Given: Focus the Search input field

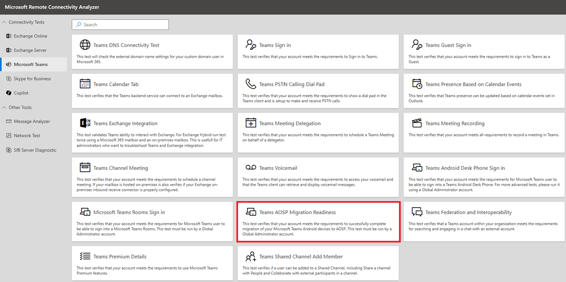Looking at the screenshot, I should [x=120, y=24].
